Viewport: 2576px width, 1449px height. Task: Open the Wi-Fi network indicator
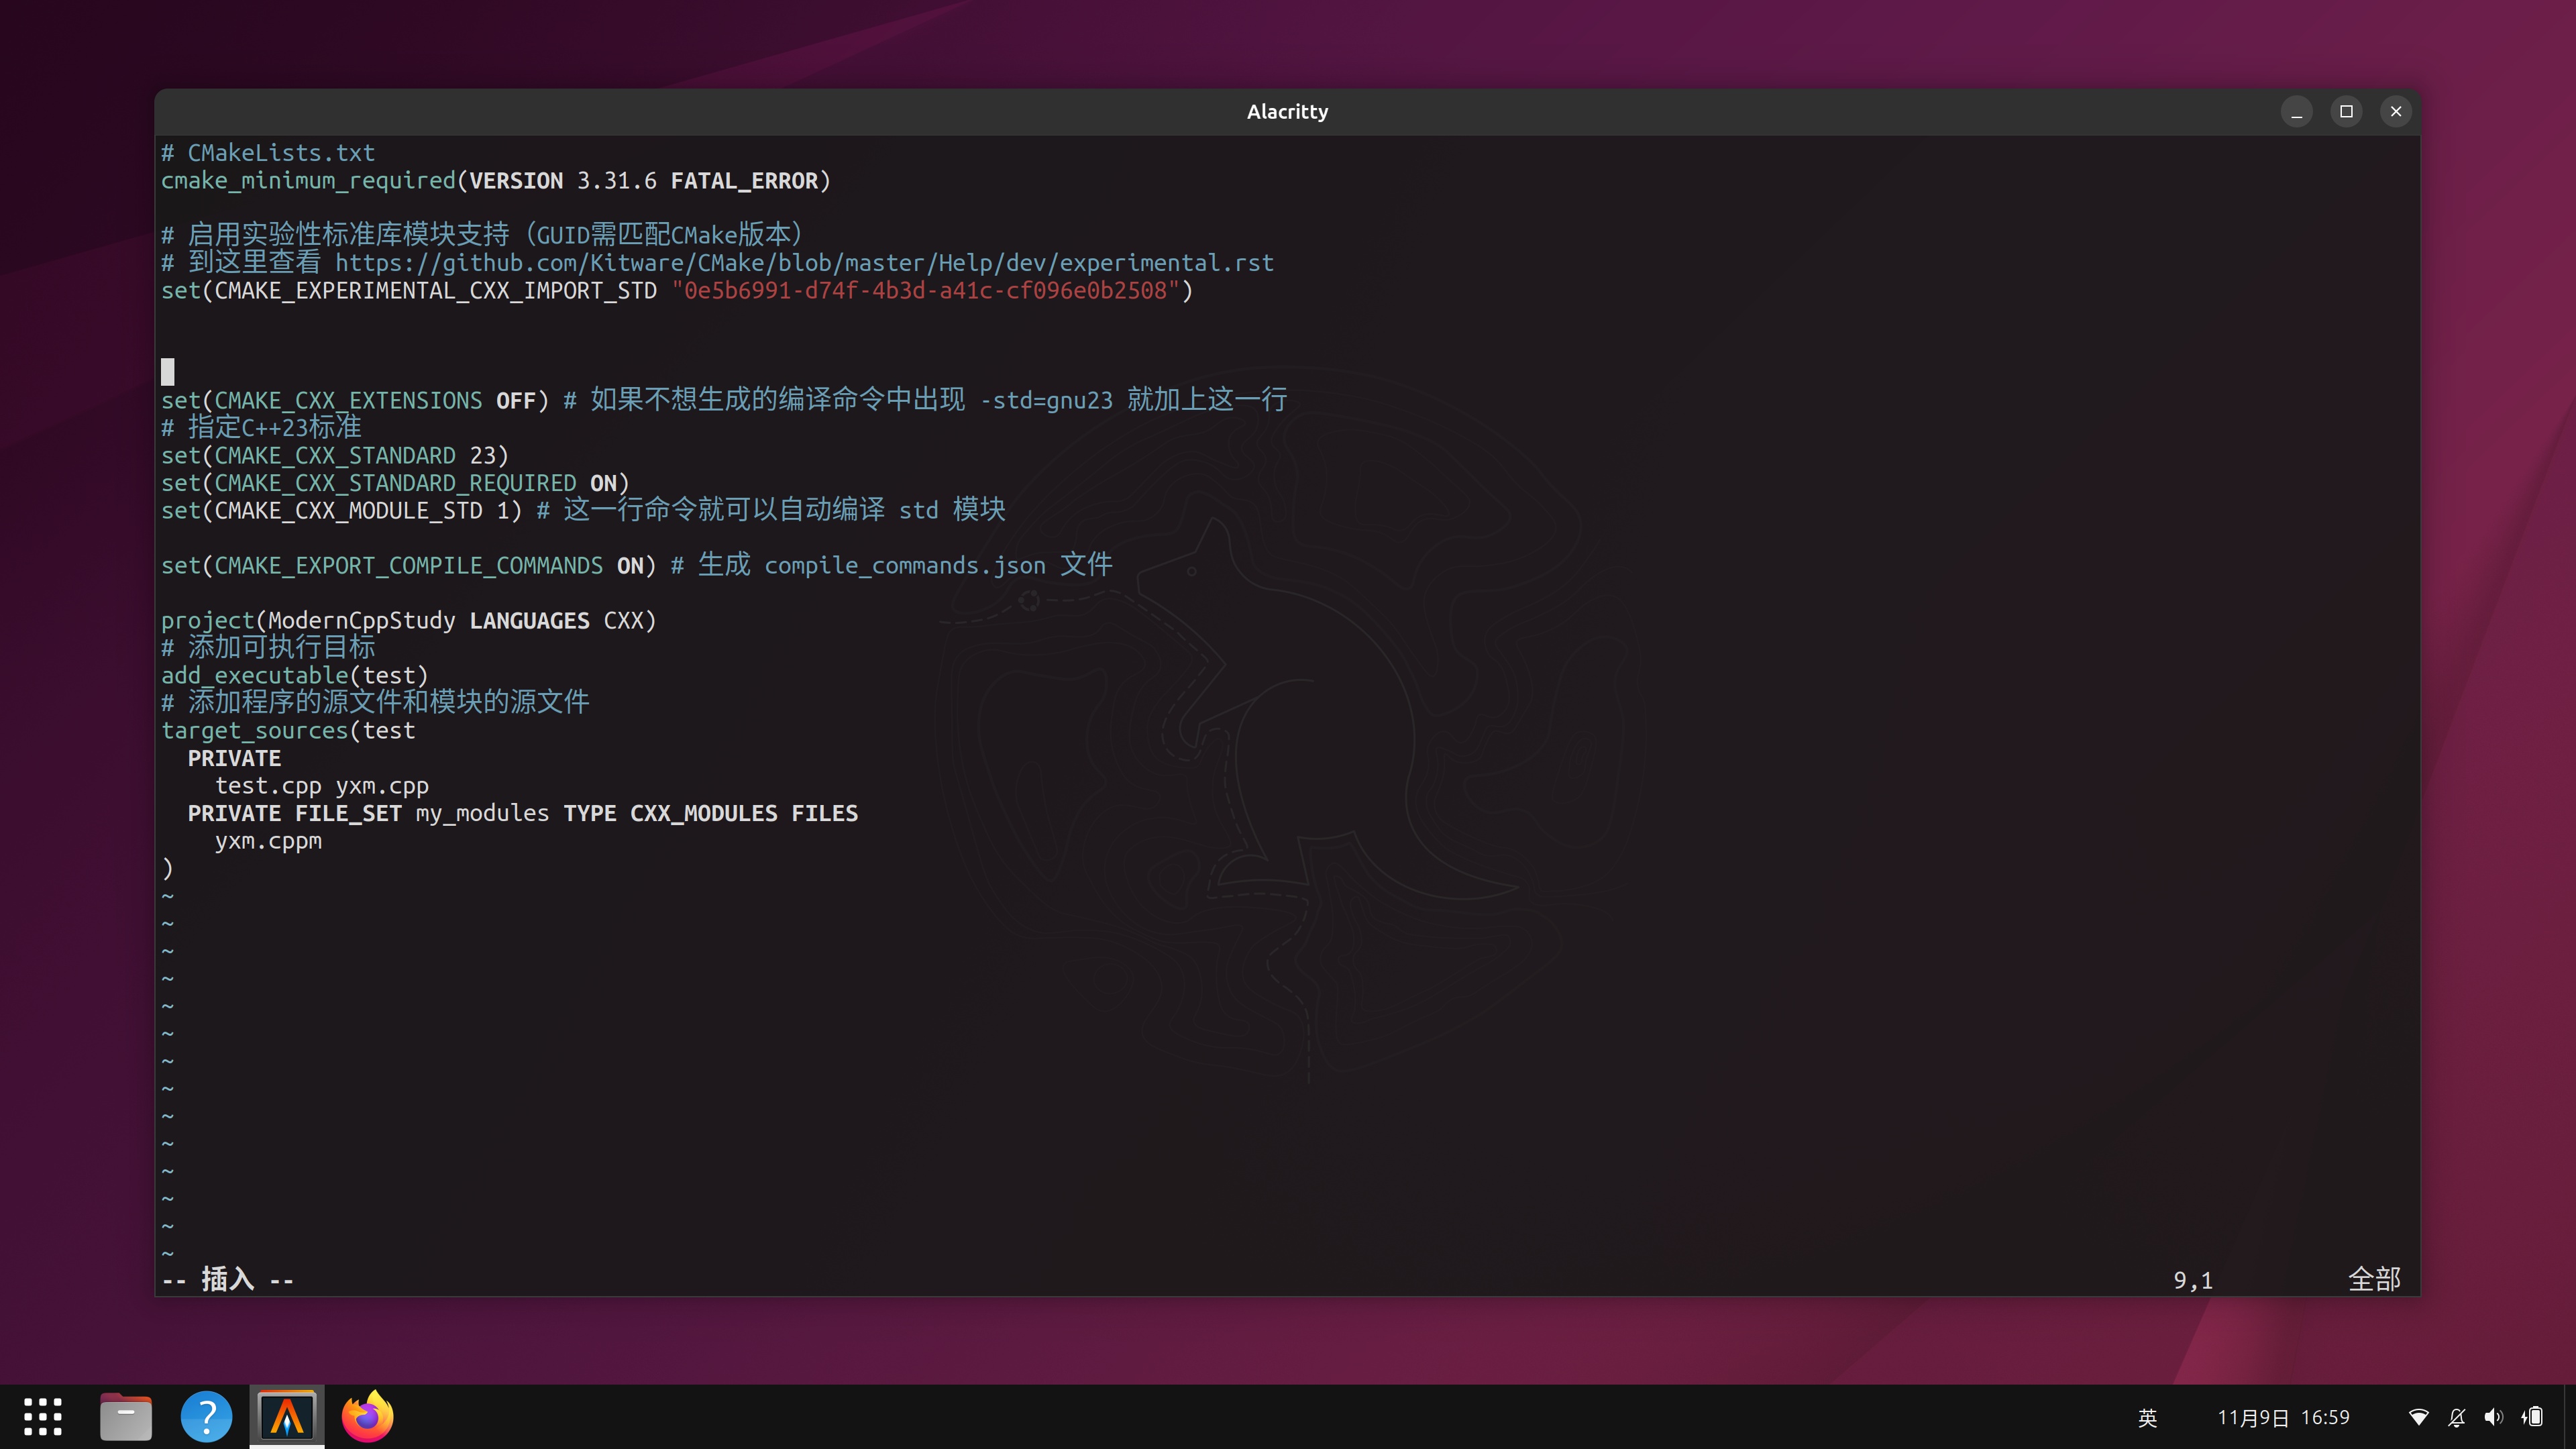(x=2418, y=1417)
